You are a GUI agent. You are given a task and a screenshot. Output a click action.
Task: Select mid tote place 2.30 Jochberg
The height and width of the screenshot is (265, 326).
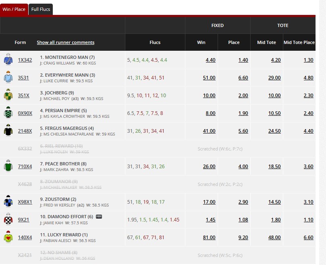[308, 95]
